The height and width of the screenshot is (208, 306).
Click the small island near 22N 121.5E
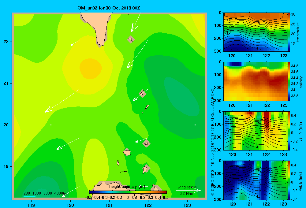coord(131,39)
